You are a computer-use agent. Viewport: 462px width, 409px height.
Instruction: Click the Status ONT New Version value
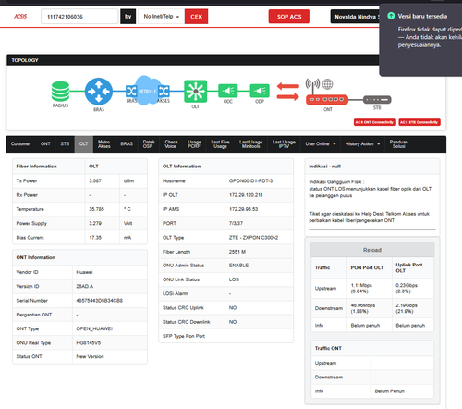(90, 357)
